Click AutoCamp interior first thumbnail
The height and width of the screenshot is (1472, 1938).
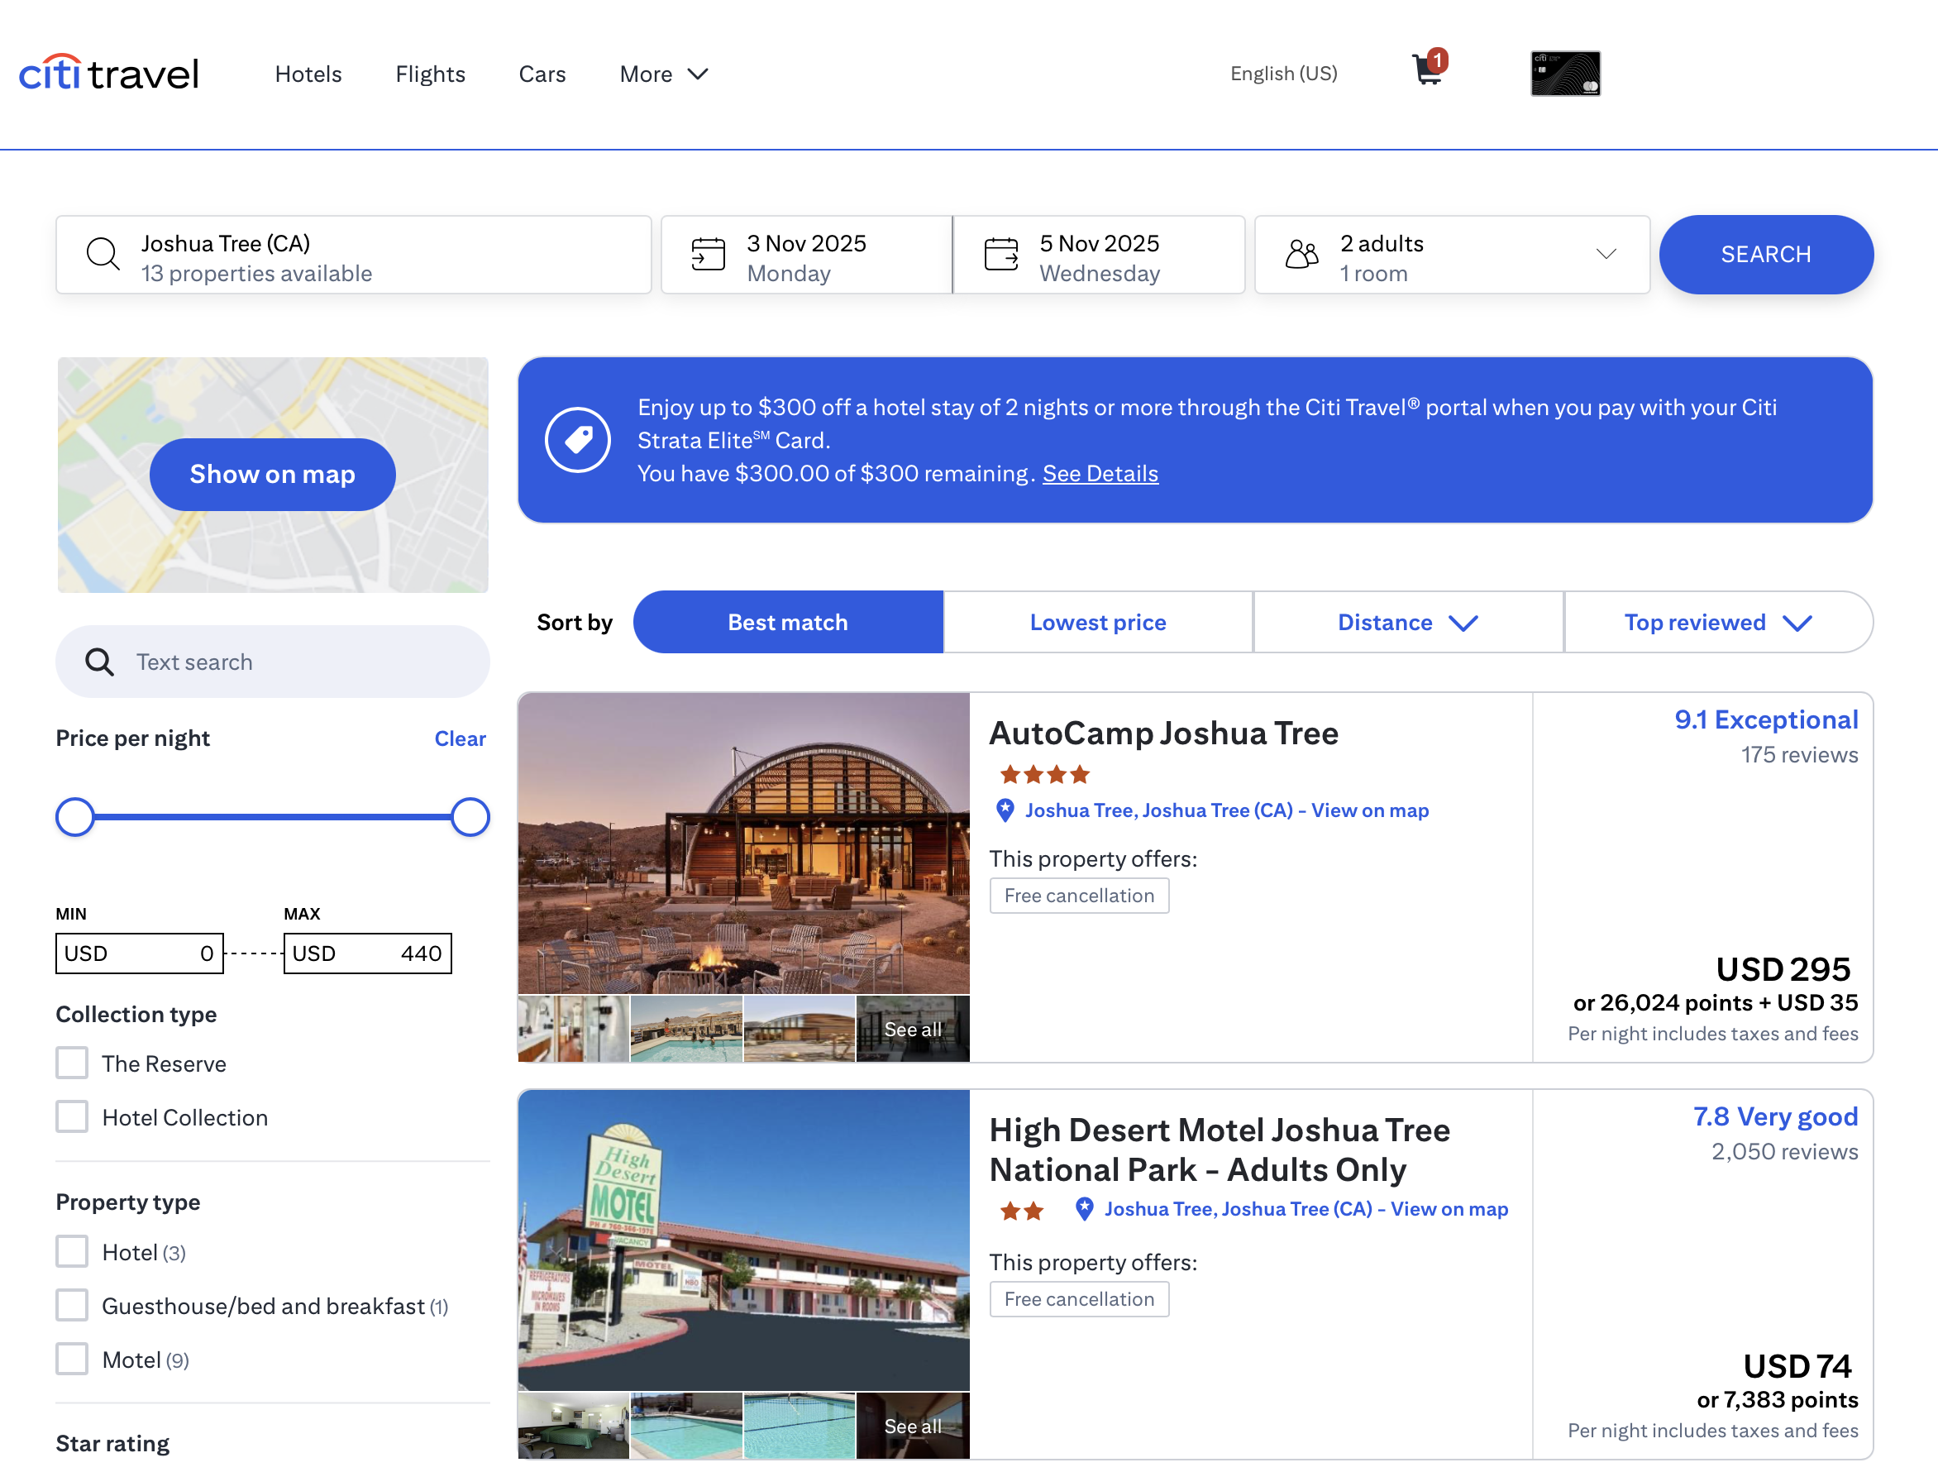coord(574,1030)
